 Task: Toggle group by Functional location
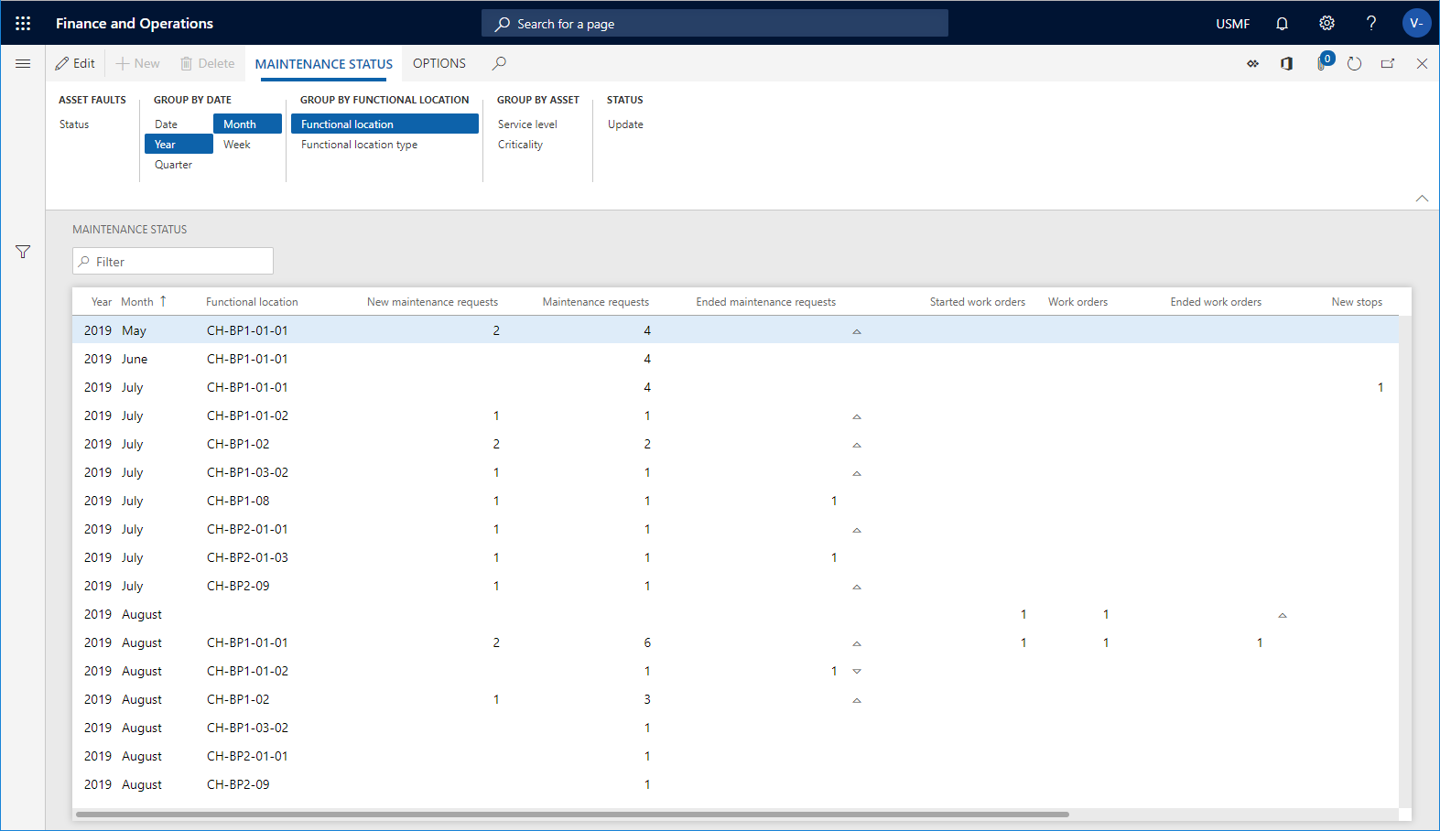[384, 124]
